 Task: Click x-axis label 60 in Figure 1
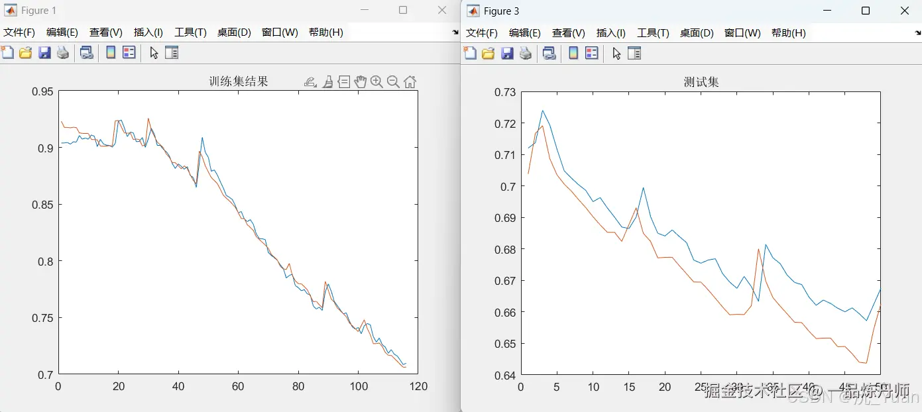coord(238,386)
